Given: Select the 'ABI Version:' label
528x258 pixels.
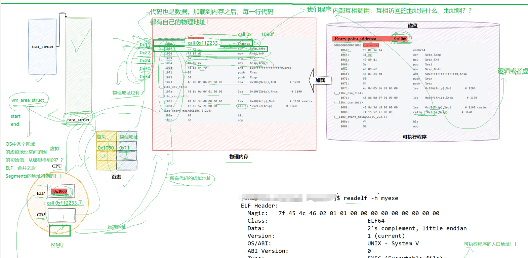Looking at the screenshot, I should [268, 251].
